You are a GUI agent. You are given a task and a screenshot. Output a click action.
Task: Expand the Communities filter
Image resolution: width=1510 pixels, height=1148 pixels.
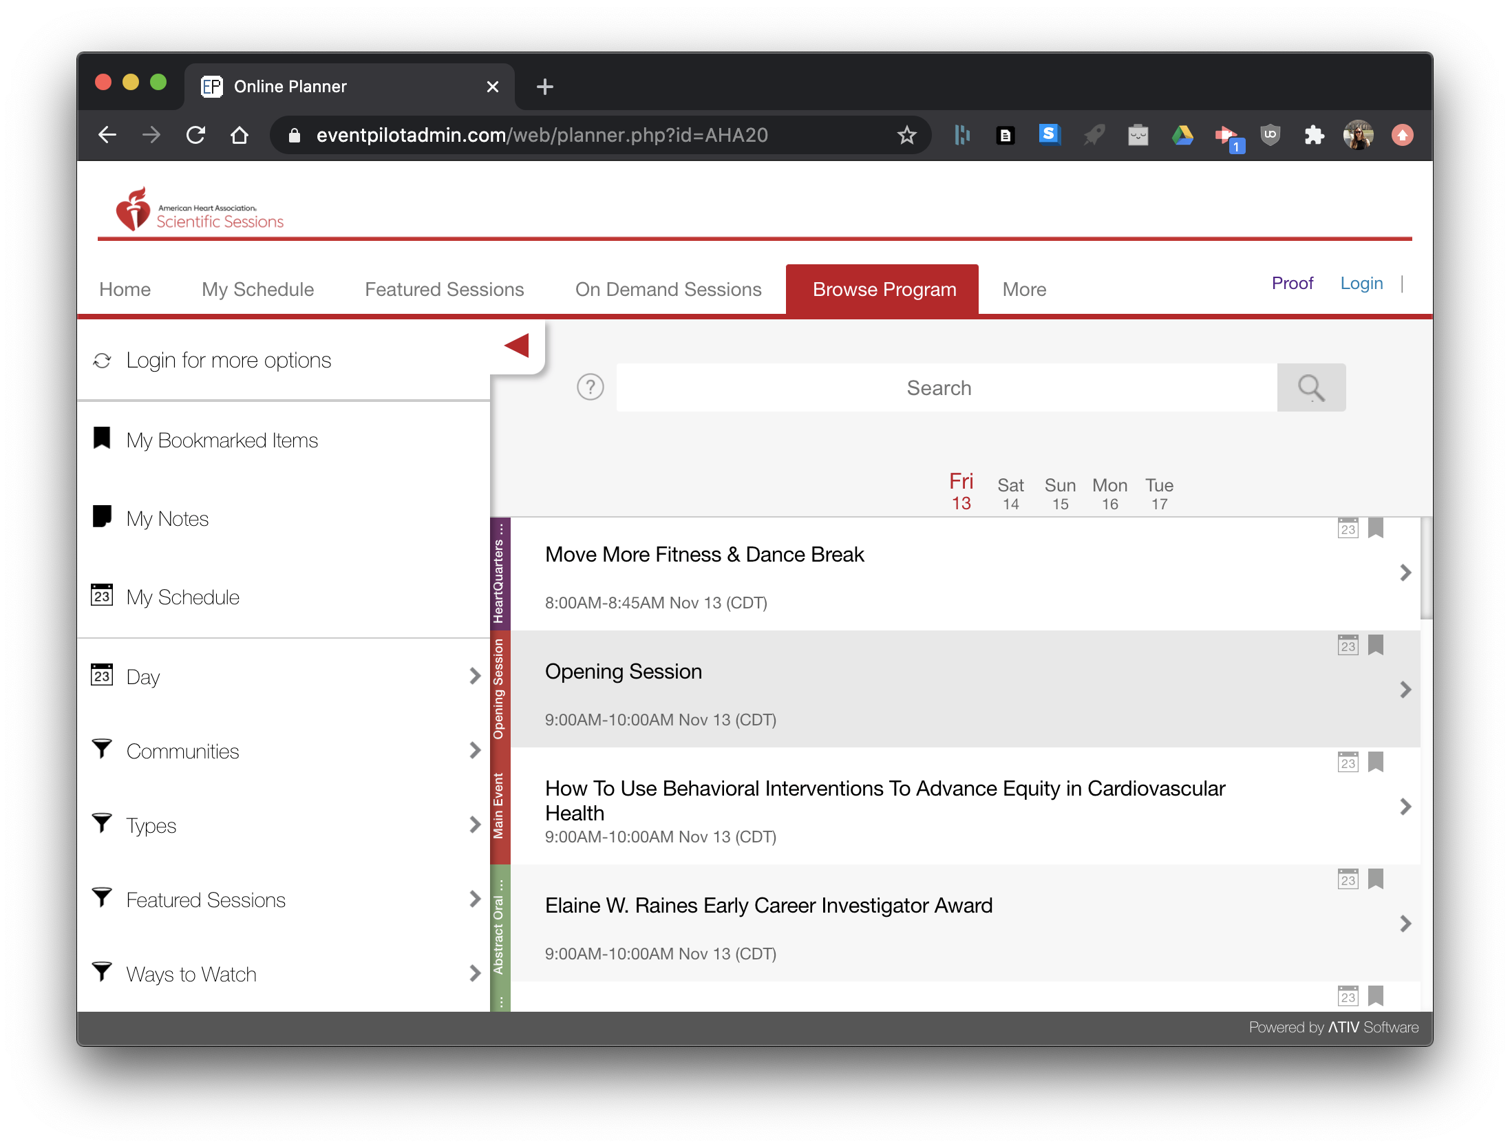[474, 750]
